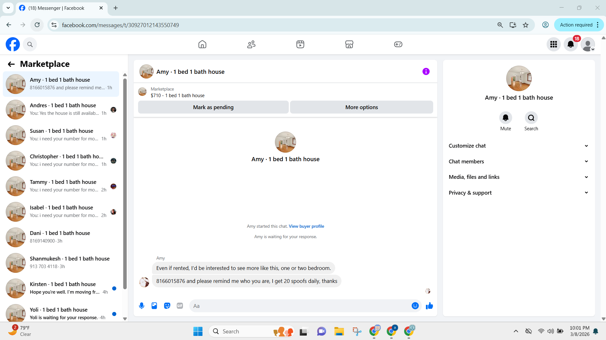Mute this chat with the bell icon
Screen dimensions: 606x340
pos(506,118)
